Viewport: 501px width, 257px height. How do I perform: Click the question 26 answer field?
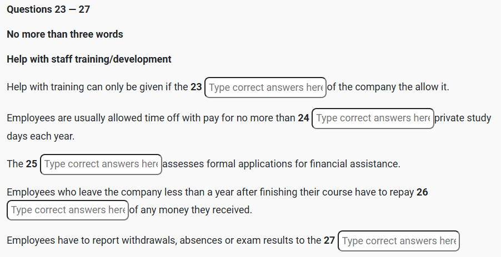tap(68, 210)
